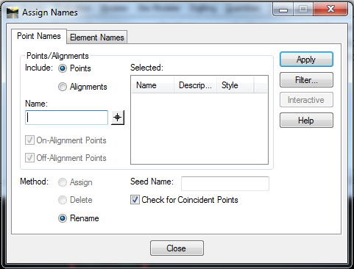Toggle Off-Alignment Points checkbox

click(29, 158)
